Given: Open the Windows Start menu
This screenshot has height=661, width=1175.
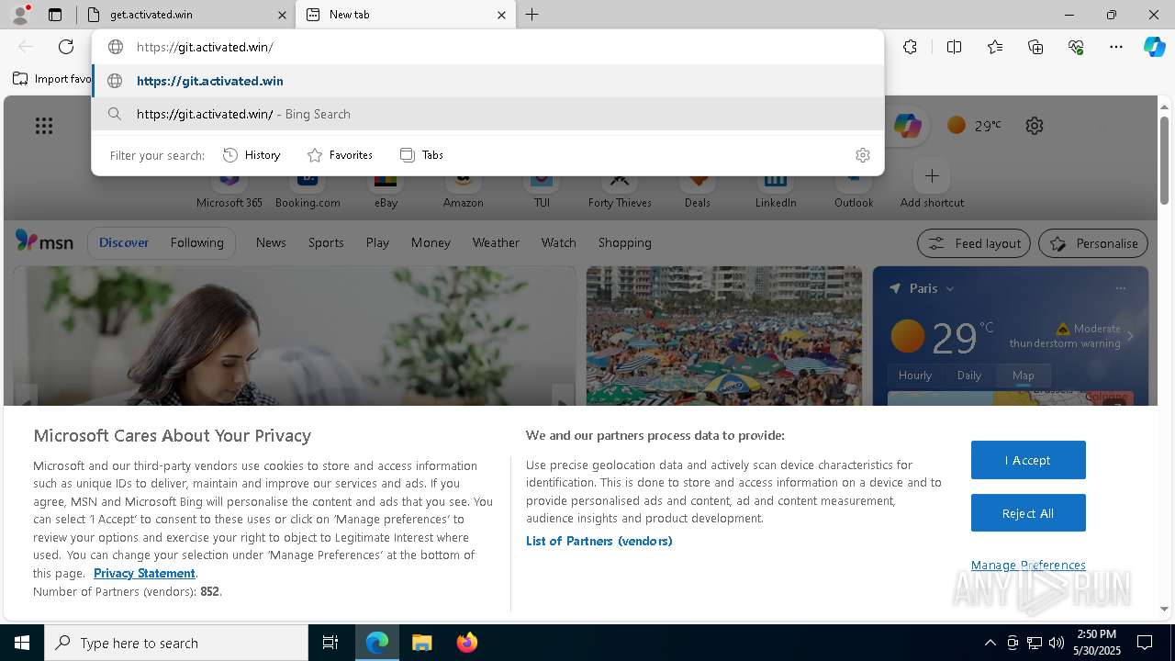Looking at the screenshot, I should [22, 643].
